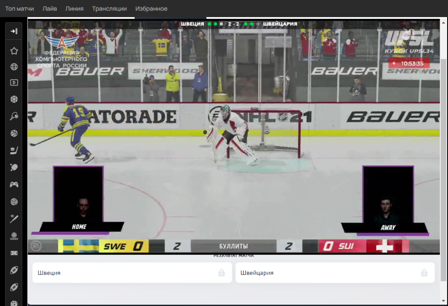Select the basketball sport icon
Image resolution: width=448 pixels, height=306 pixels.
pos(14,133)
